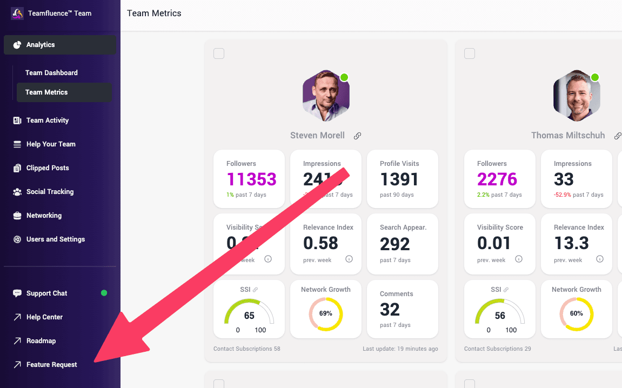Open the Analytics menu section
The height and width of the screenshot is (388, 622).
pyautogui.click(x=60, y=45)
